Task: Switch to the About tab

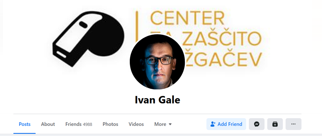Action: point(48,124)
